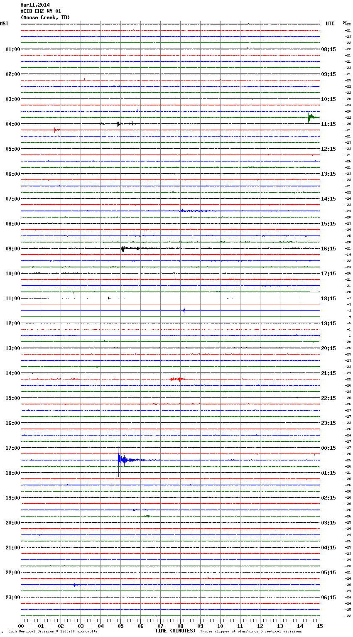Screen dimensions: 353x637
Task: Click the "15" tick on the minutes axis
Action: pos(320,626)
